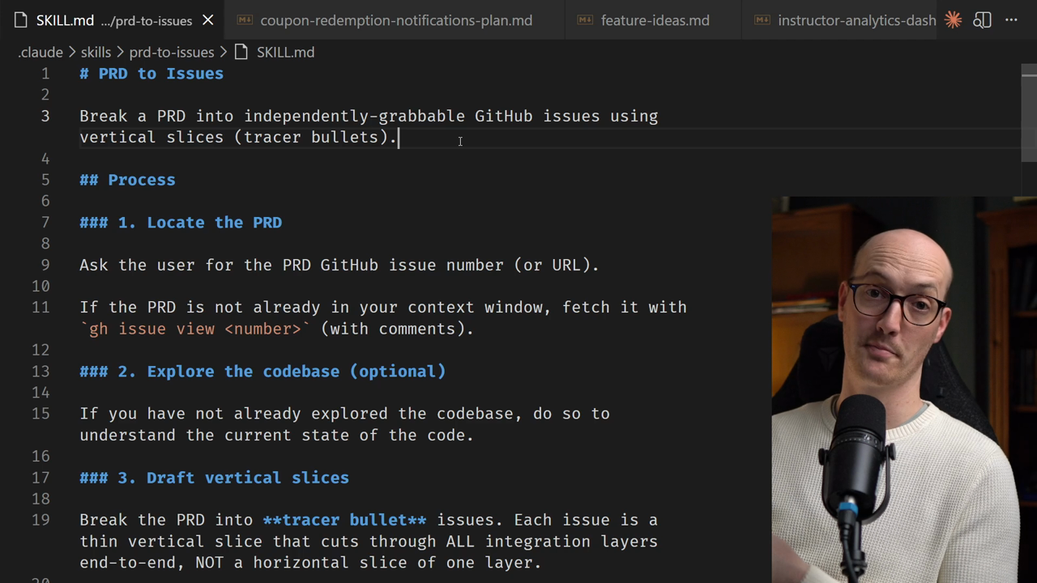Close the SKILL.md tab
Screen dimensions: 1037x583
[207, 20]
